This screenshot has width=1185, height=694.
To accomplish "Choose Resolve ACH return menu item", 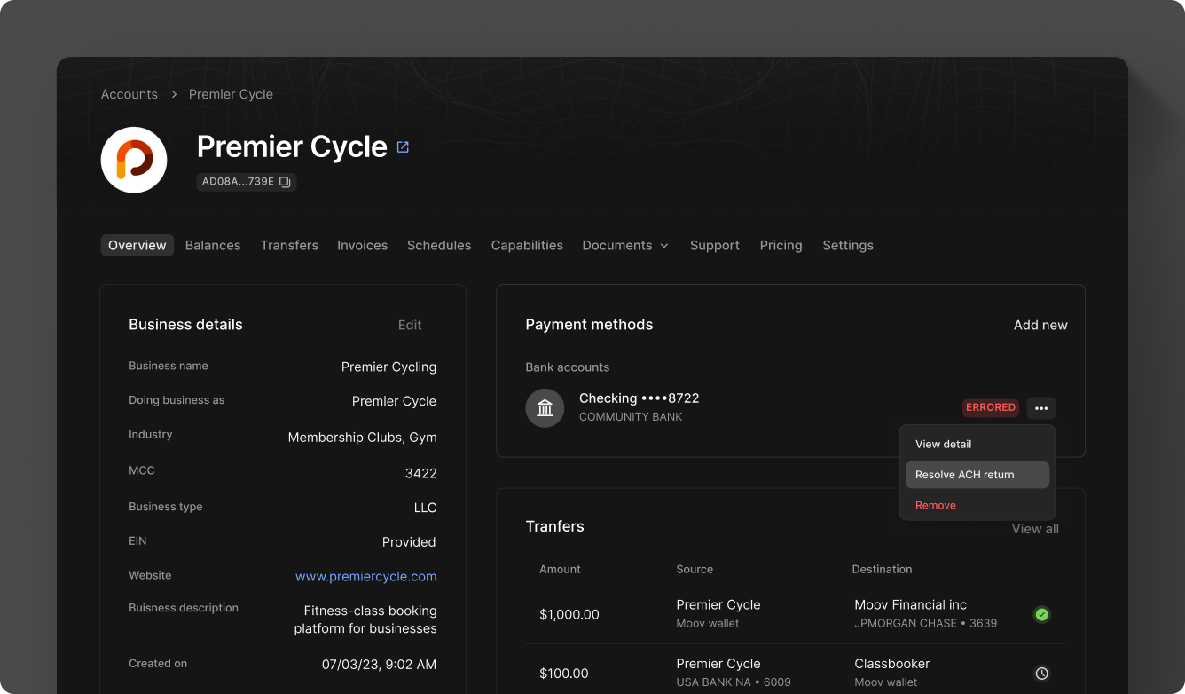I will (x=977, y=475).
